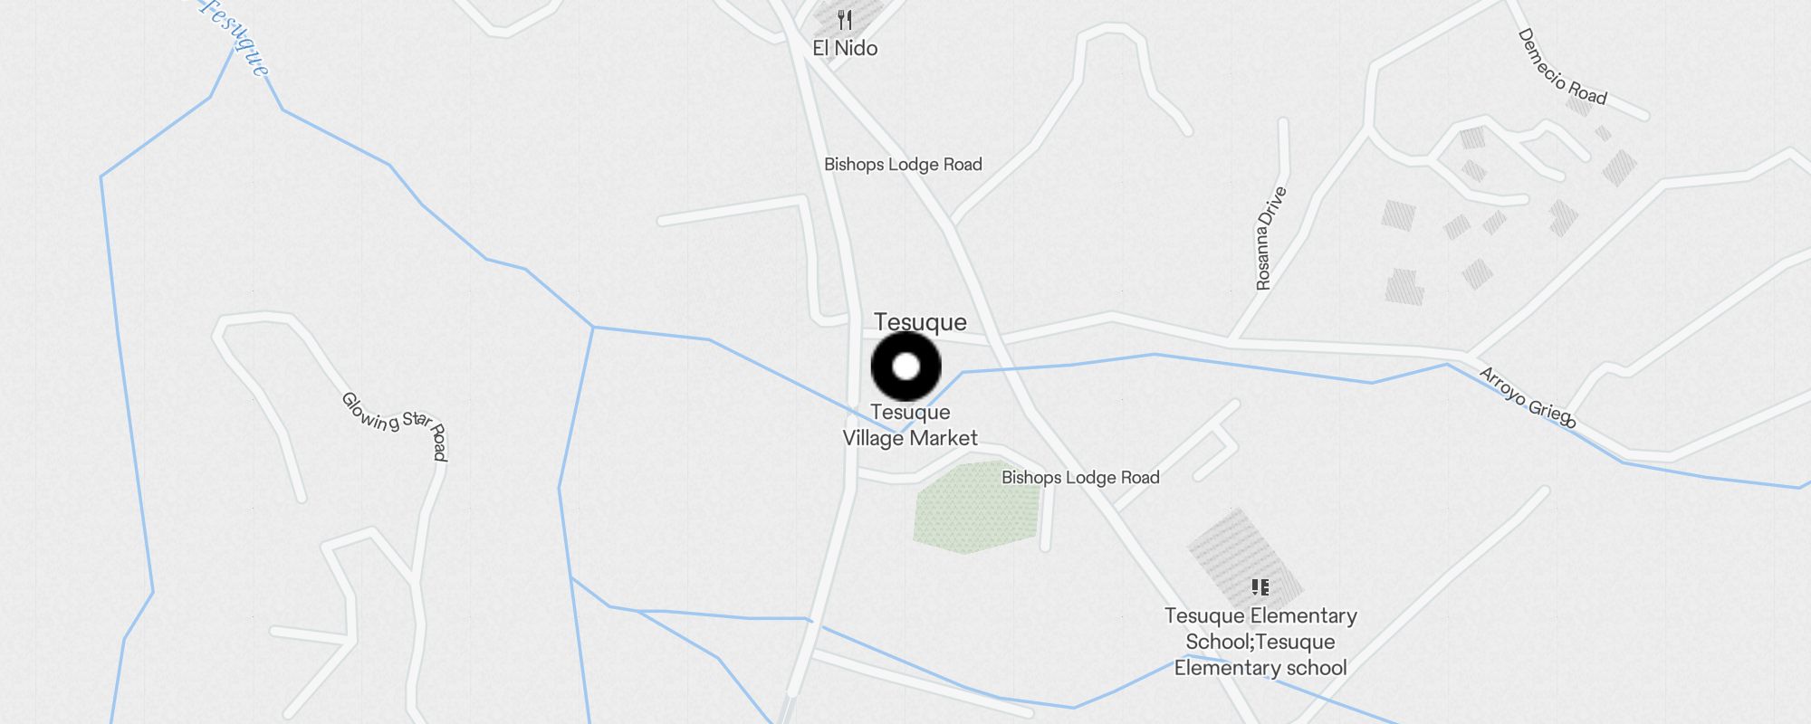
Task: Click the Demecio Road street label
Action: click(1562, 67)
